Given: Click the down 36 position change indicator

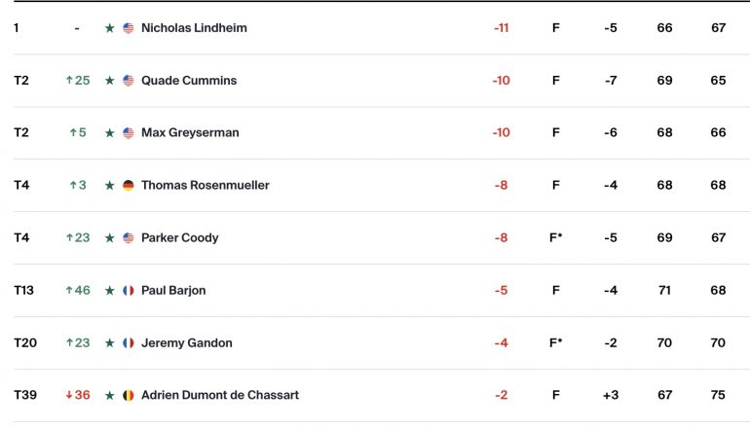Looking at the screenshot, I should (x=78, y=395).
